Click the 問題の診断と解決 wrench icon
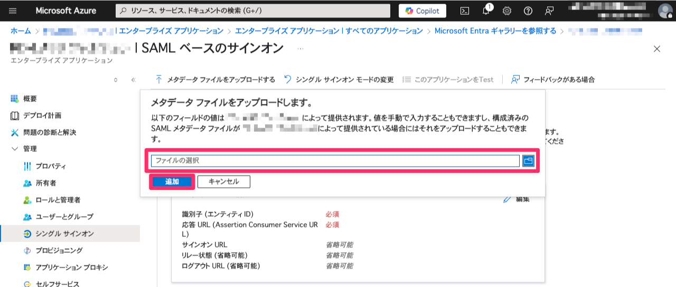This screenshot has width=676, height=287. click(15, 132)
